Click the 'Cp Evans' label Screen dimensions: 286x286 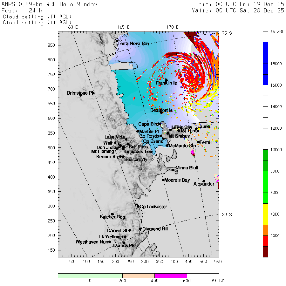[153, 141]
